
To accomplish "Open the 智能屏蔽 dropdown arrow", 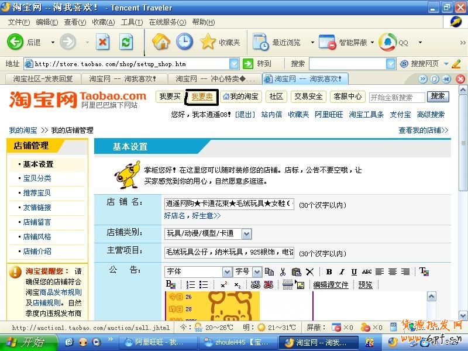I will [x=373, y=42].
